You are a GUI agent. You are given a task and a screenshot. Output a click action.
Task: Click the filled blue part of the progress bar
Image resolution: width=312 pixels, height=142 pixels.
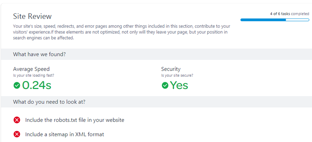tap(262, 20)
